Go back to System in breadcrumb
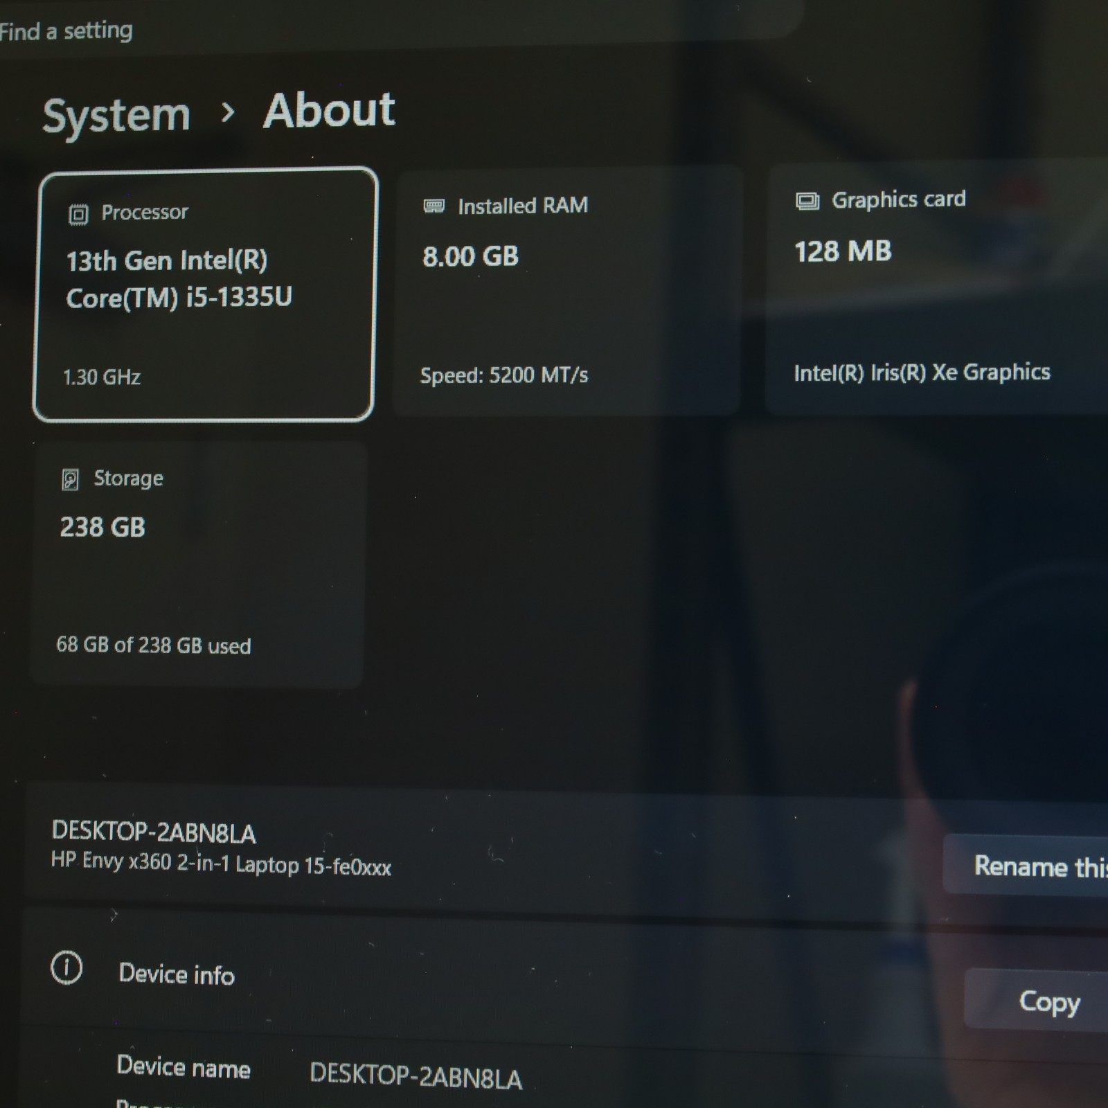Viewport: 1108px width, 1108px height. point(116,115)
